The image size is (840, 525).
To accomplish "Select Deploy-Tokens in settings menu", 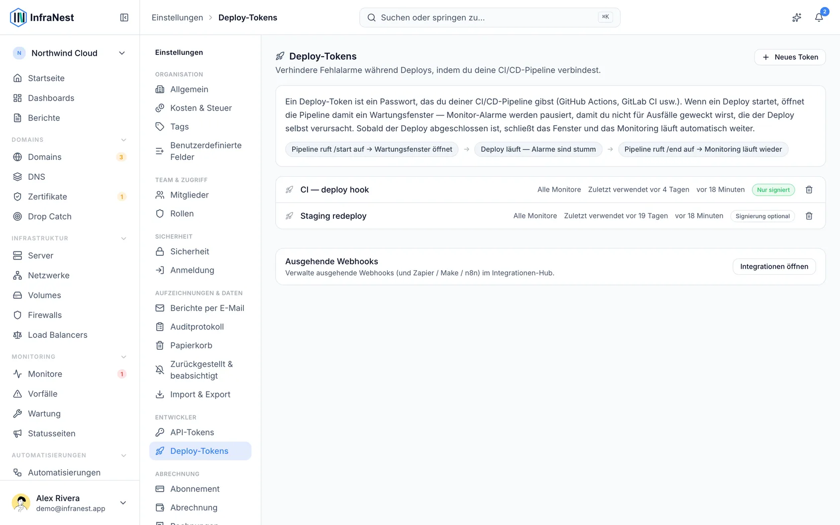I will 200,451.
